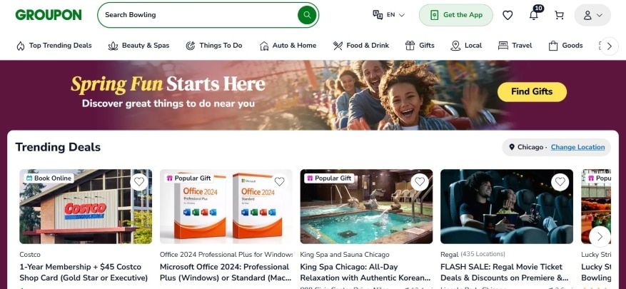The width and height of the screenshot is (626, 289).
Task: Open Travel category
Action: click(515, 46)
